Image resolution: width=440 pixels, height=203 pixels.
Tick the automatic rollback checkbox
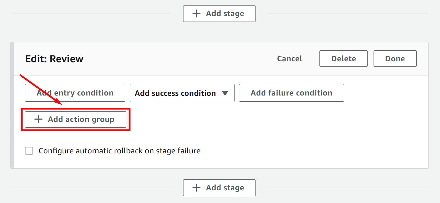coord(29,151)
